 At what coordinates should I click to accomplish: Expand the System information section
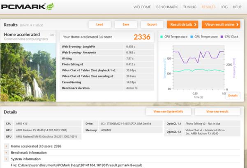tap(25, 159)
